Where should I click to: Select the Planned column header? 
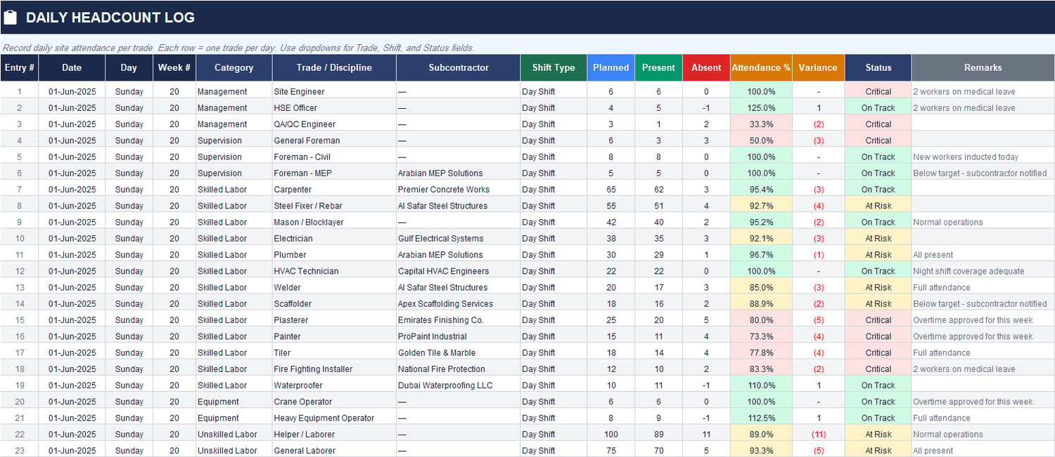coord(611,68)
